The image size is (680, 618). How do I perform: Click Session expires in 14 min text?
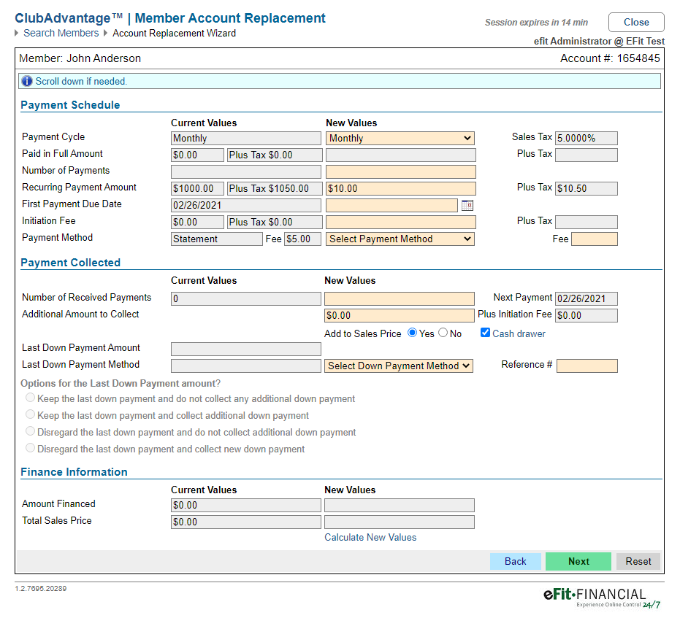(536, 23)
